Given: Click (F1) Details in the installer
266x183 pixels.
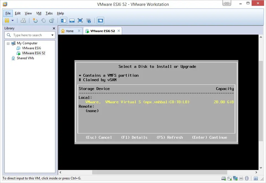Looking at the screenshot, I should pyautogui.click(x=134, y=137).
